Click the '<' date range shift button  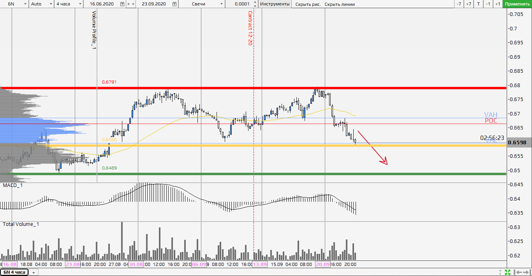pos(134,4)
